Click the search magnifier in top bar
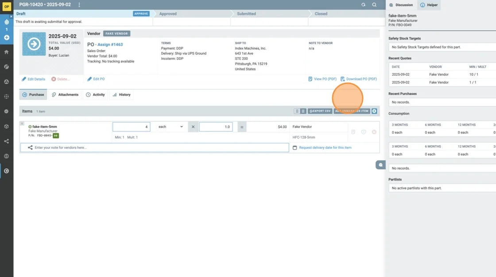This screenshot has width=496, height=277. coord(374,5)
